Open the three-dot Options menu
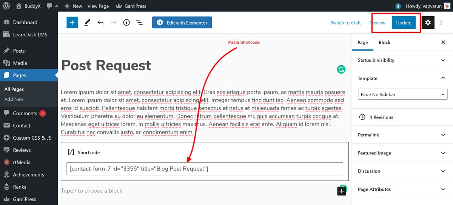This screenshot has height=205, width=453. [441, 23]
